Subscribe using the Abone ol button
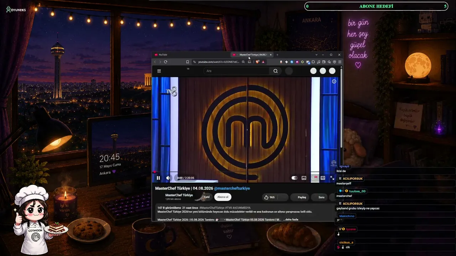This screenshot has height=256, width=456. (x=223, y=197)
